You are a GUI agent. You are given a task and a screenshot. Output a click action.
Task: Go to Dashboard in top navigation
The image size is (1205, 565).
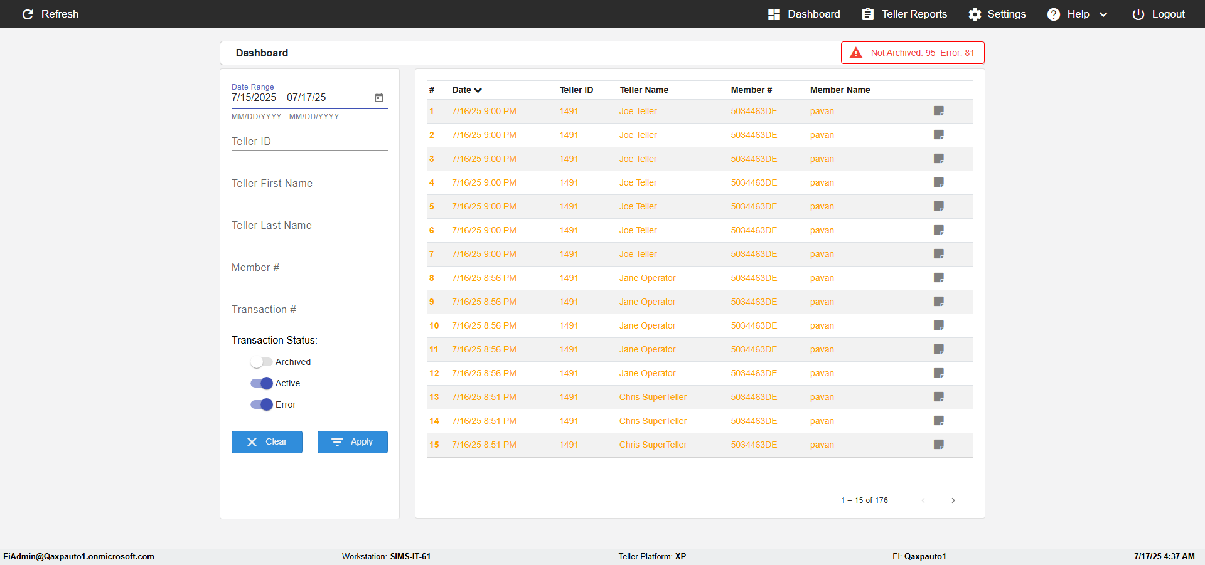tap(804, 14)
